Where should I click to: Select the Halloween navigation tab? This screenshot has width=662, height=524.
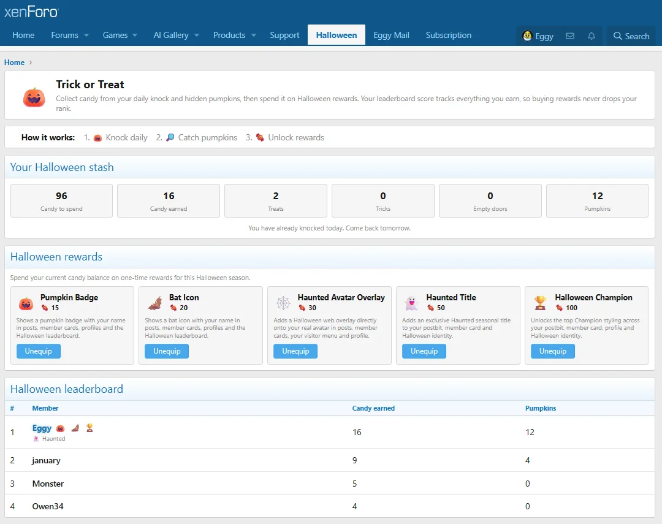pos(337,35)
